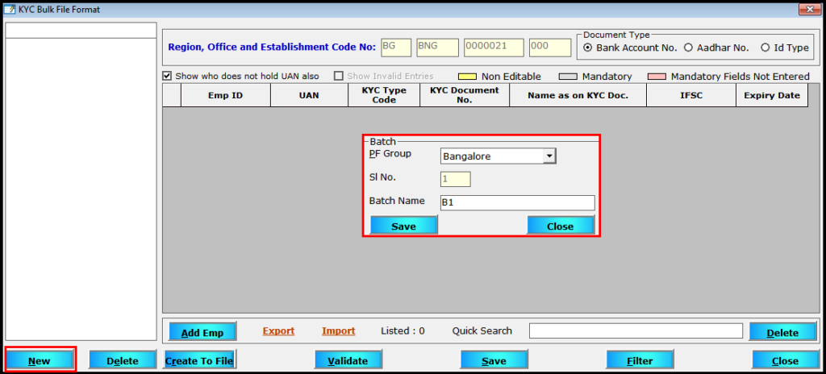Click the bottom-right Close button
826x374 pixels.
tap(786, 360)
